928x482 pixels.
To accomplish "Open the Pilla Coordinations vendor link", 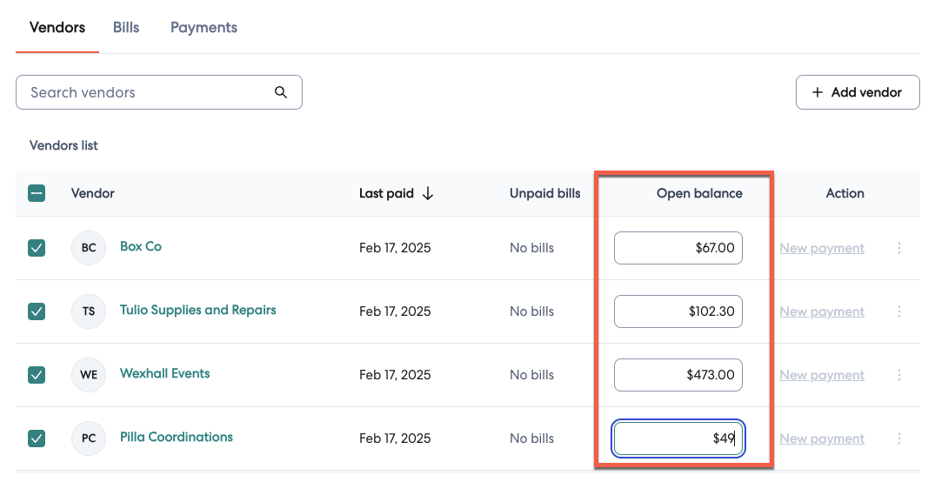I will pyautogui.click(x=176, y=437).
